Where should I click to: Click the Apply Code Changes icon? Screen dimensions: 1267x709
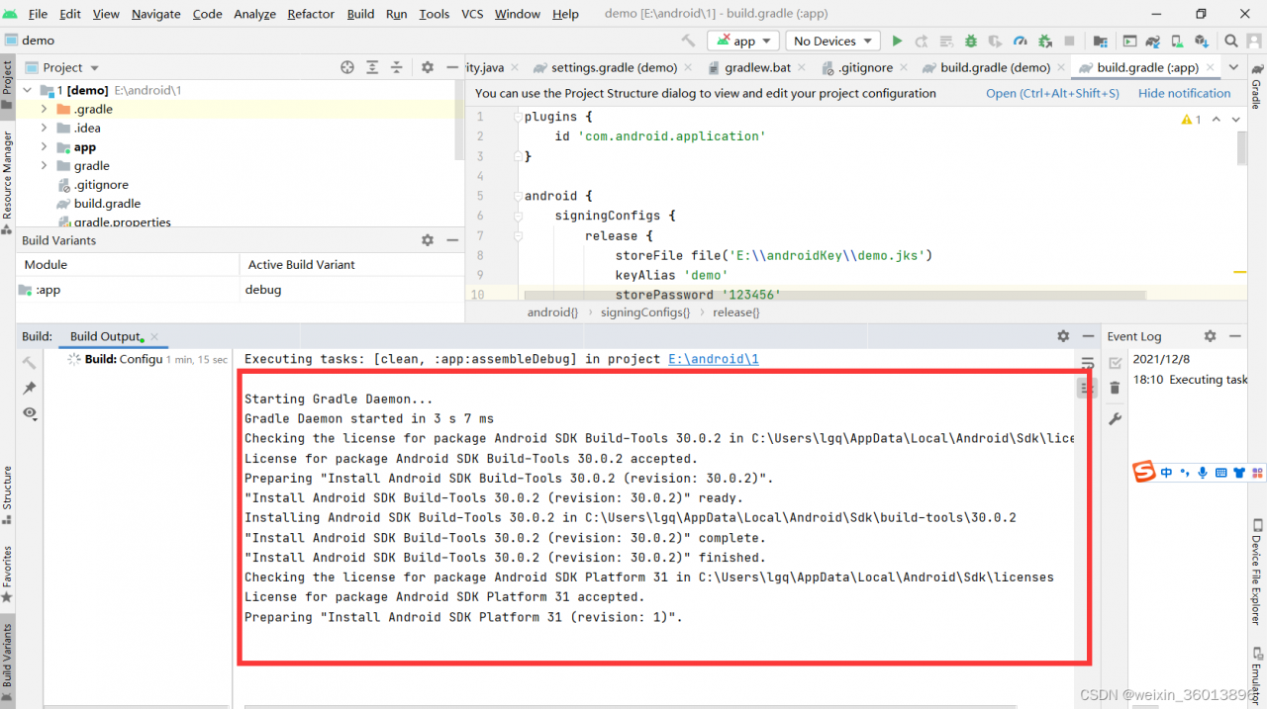click(945, 41)
